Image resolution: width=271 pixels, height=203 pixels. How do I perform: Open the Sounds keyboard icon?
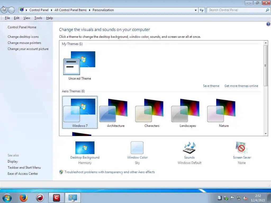pyautogui.click(x=189, y=147)
